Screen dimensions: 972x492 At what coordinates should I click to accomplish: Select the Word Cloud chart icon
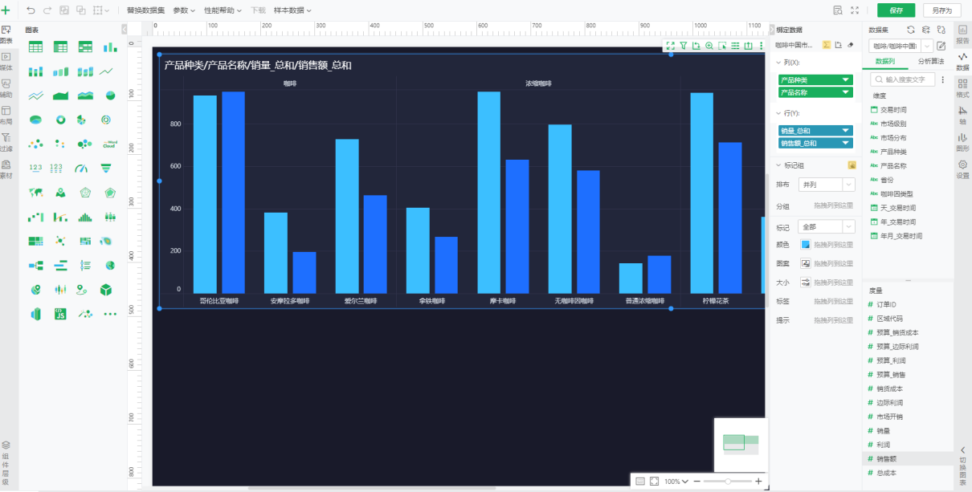click(109, 144)
